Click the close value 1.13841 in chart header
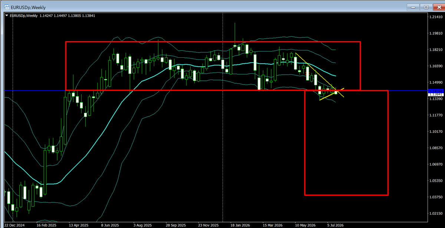Image resolution: width=445 pixels, height=228 pixels. point(89,16)
